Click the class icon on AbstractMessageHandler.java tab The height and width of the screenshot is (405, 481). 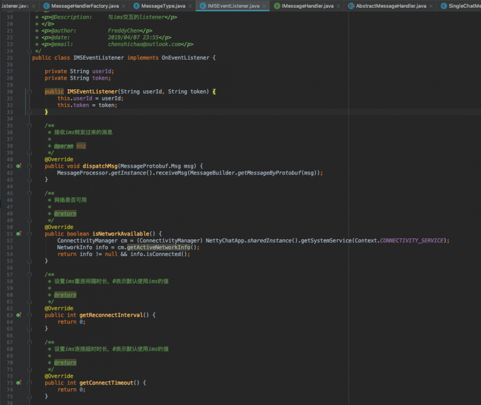point(352,6)
